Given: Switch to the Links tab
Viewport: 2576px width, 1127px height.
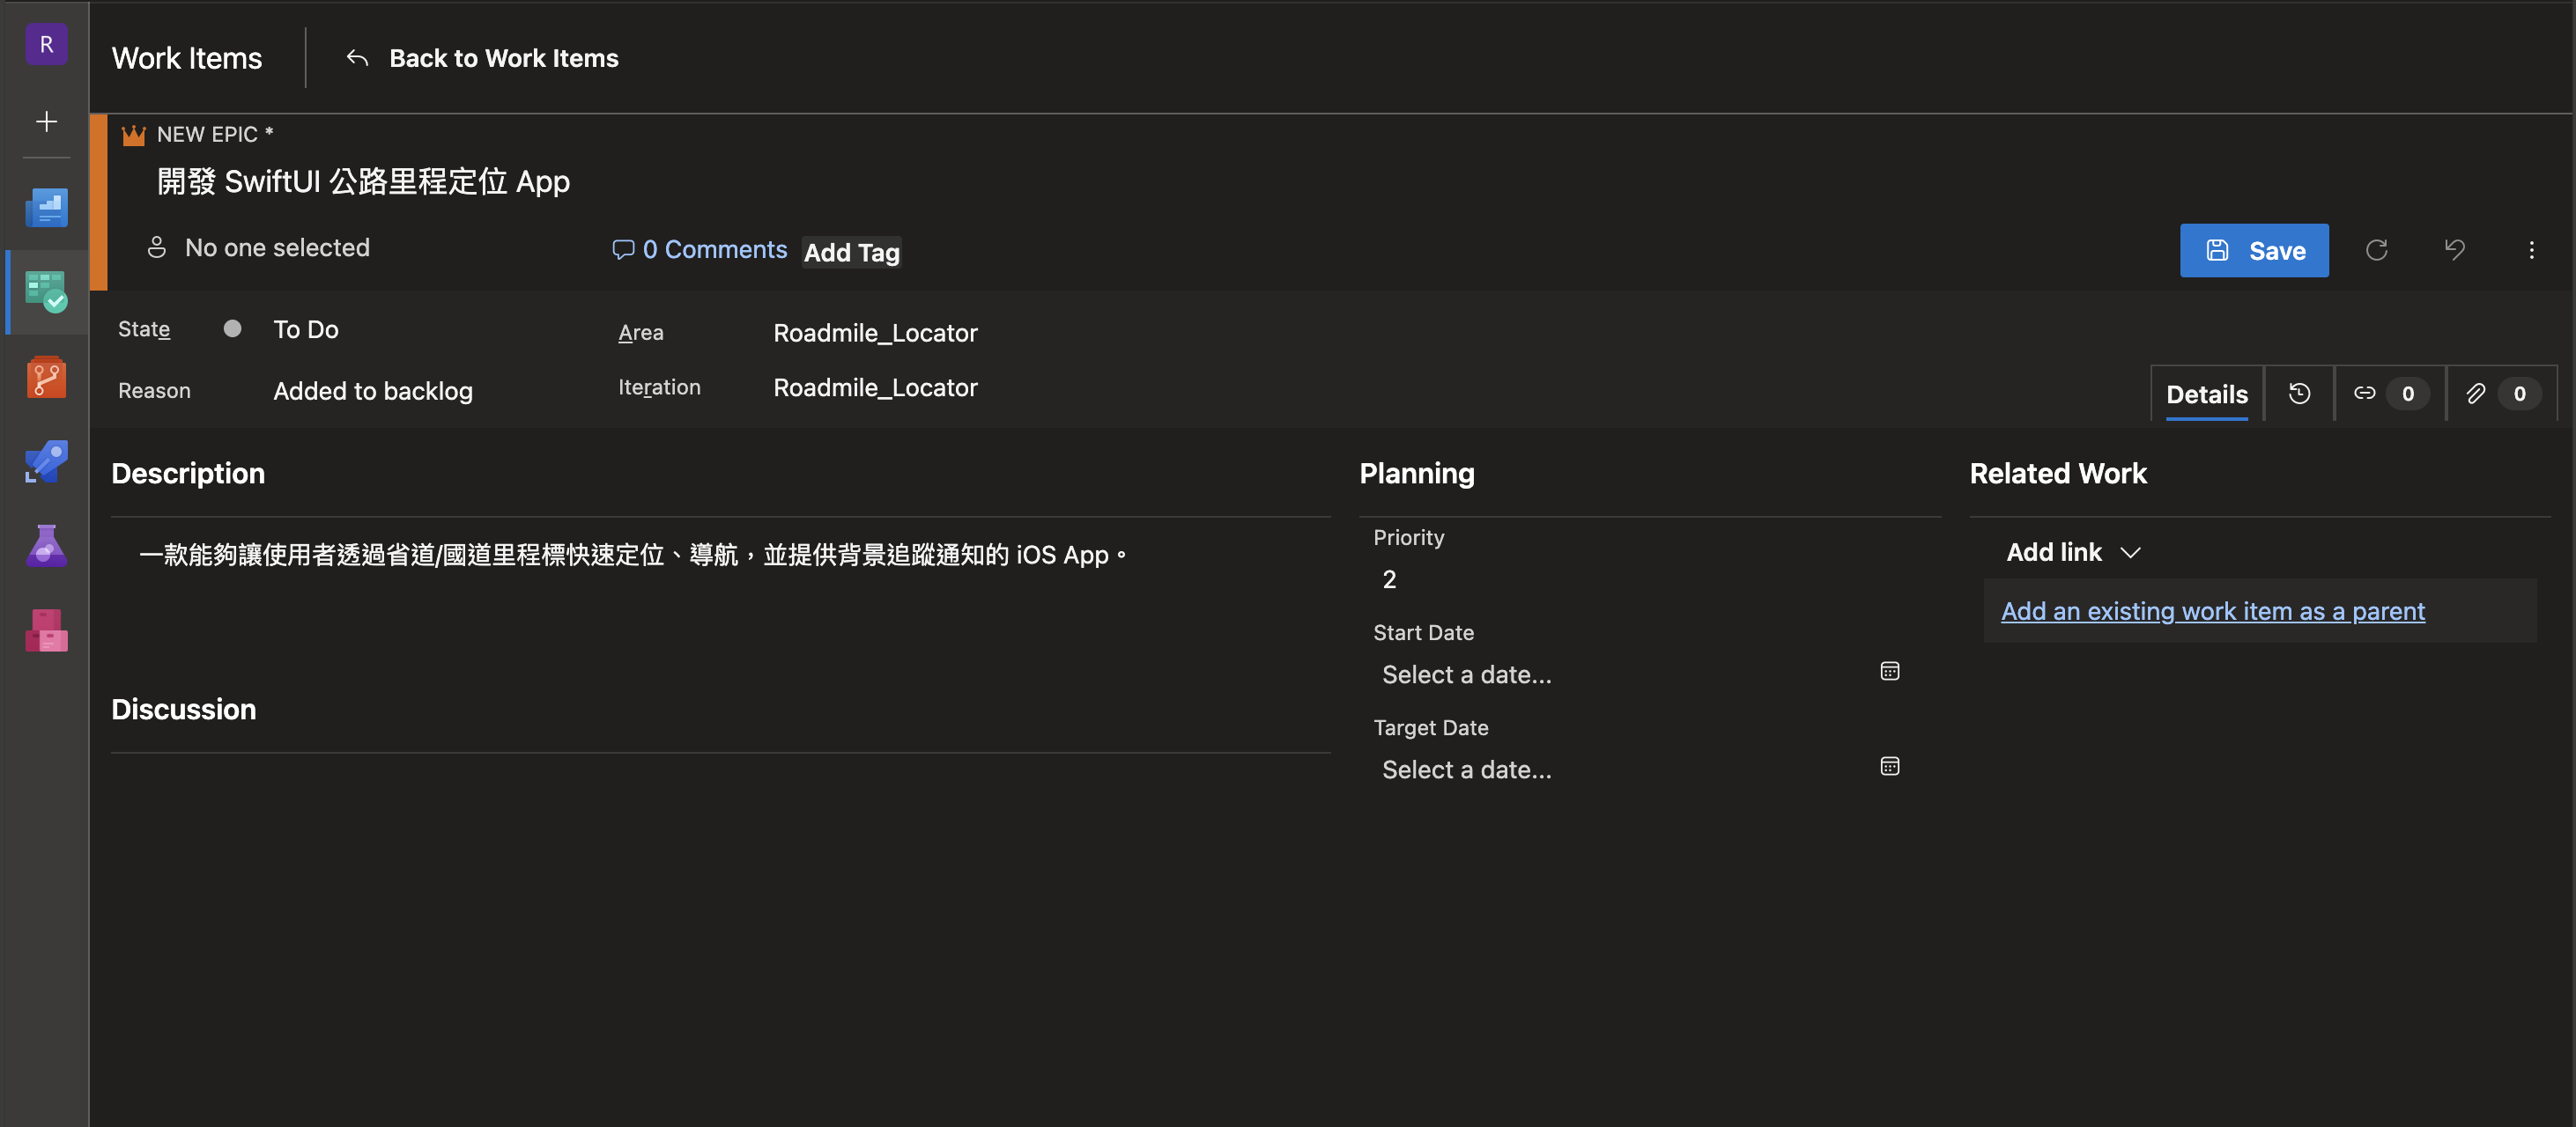Looking at the screenshot, I should (x=2389, y=394).
